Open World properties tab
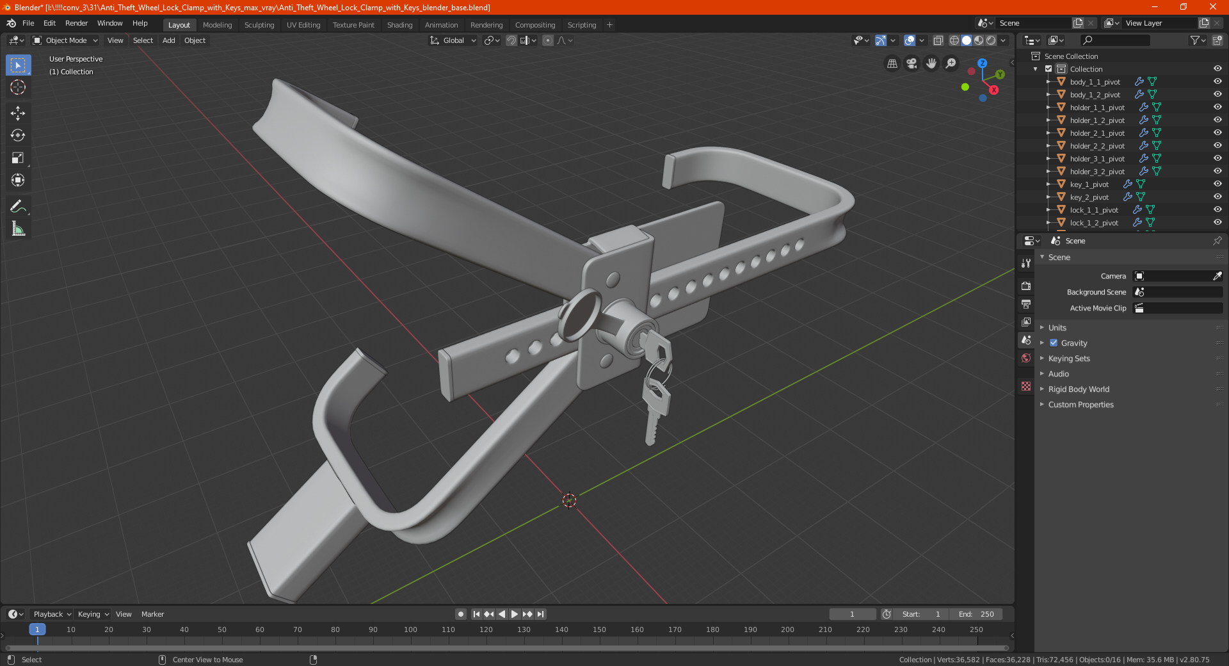This screenshot has width=1229, height=666. [x=1026, y=358]
